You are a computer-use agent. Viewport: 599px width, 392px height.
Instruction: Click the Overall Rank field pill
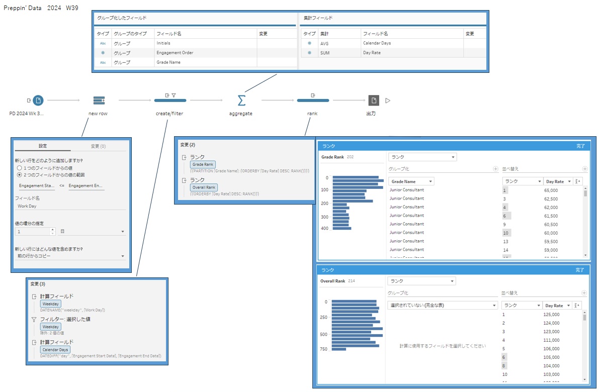204,187
